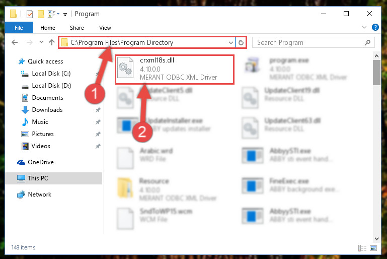Screen dimensions: 387x259
Task: Open Customize Quick Access Toolbar dropdown
Action: [x=65, y=15]
